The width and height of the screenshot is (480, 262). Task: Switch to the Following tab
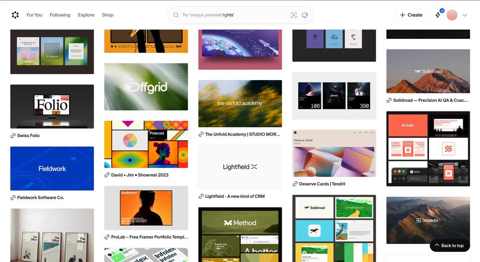(60, 15)
